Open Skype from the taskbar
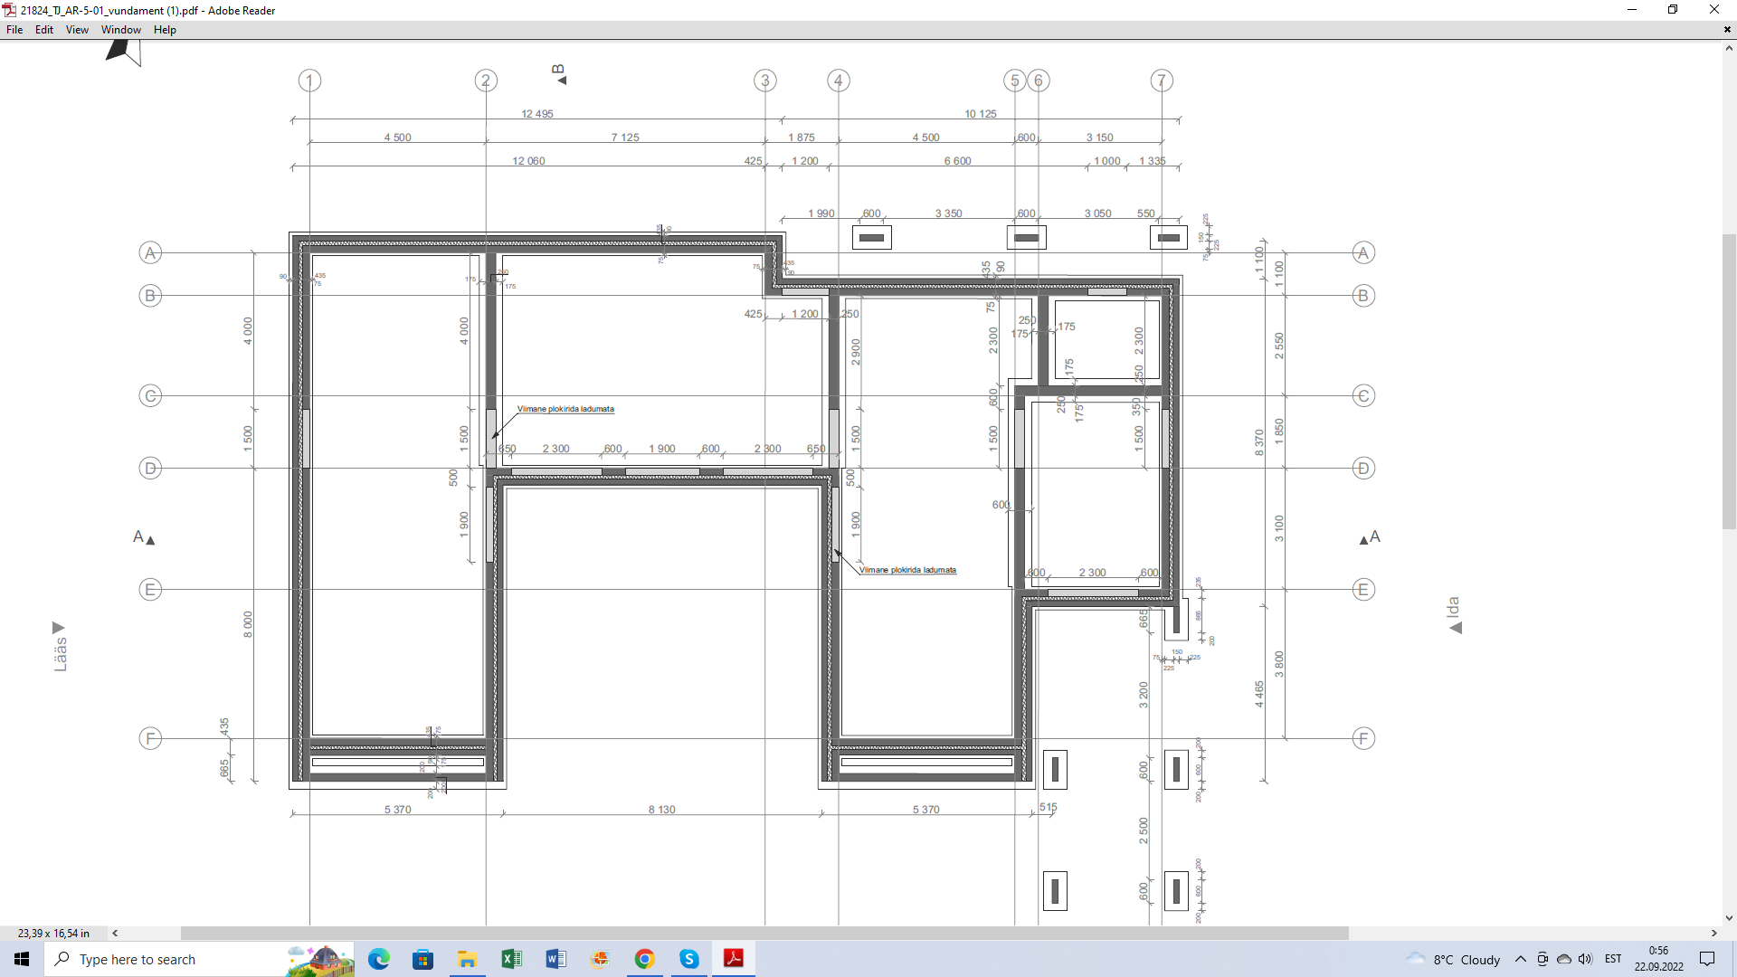 point(688,959)
